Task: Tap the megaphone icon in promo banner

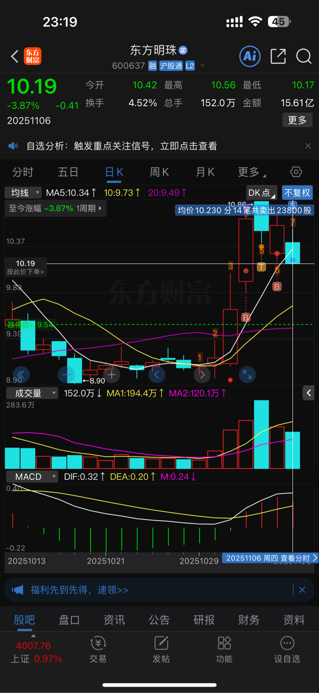Action: tap(17, 590)
